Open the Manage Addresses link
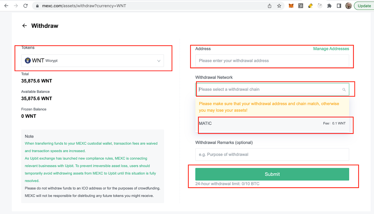This screenshot has width=374, height=214. [331, 49]
